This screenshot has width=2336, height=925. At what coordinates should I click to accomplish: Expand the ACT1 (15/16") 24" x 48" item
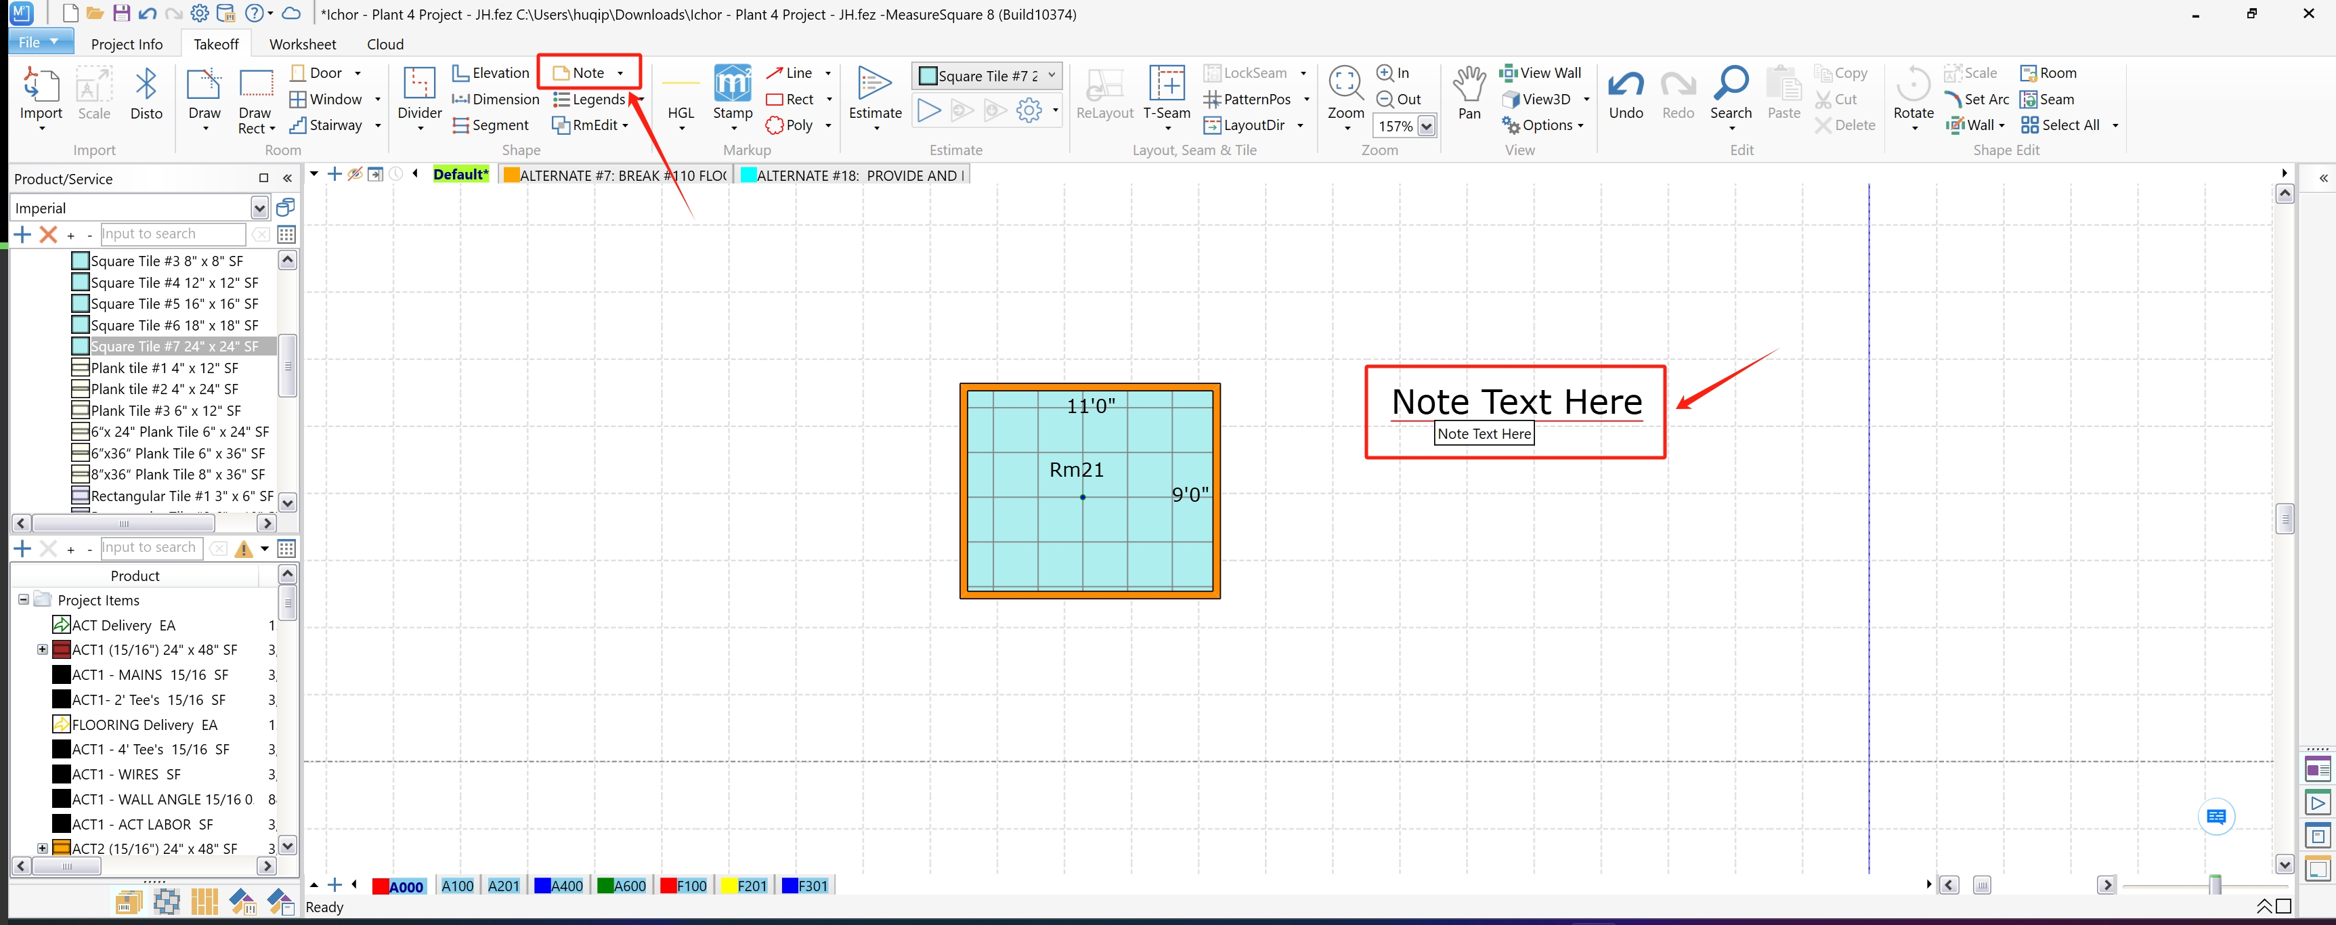(43, 649)
